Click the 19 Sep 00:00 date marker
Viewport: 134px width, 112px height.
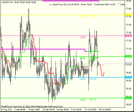point(49,110)
